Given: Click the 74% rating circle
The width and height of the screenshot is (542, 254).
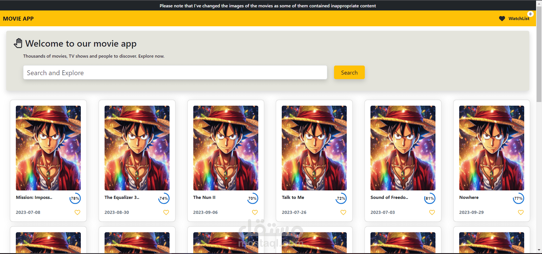Looking at the screenshot, I should pyautogui.click(x=164, y=198).
